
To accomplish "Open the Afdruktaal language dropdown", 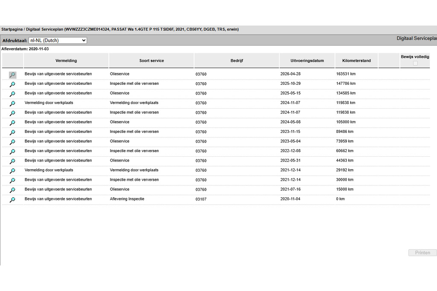I will (x=58, y=40).
